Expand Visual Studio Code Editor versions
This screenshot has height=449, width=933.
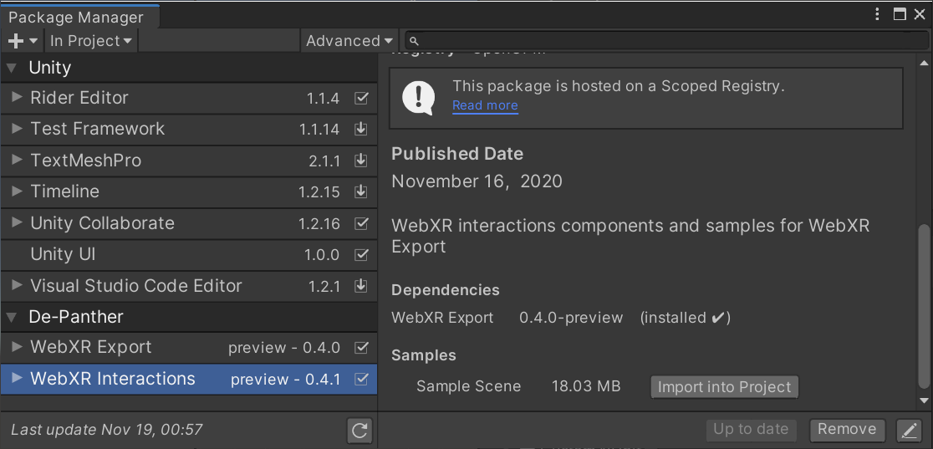(18, 286)
